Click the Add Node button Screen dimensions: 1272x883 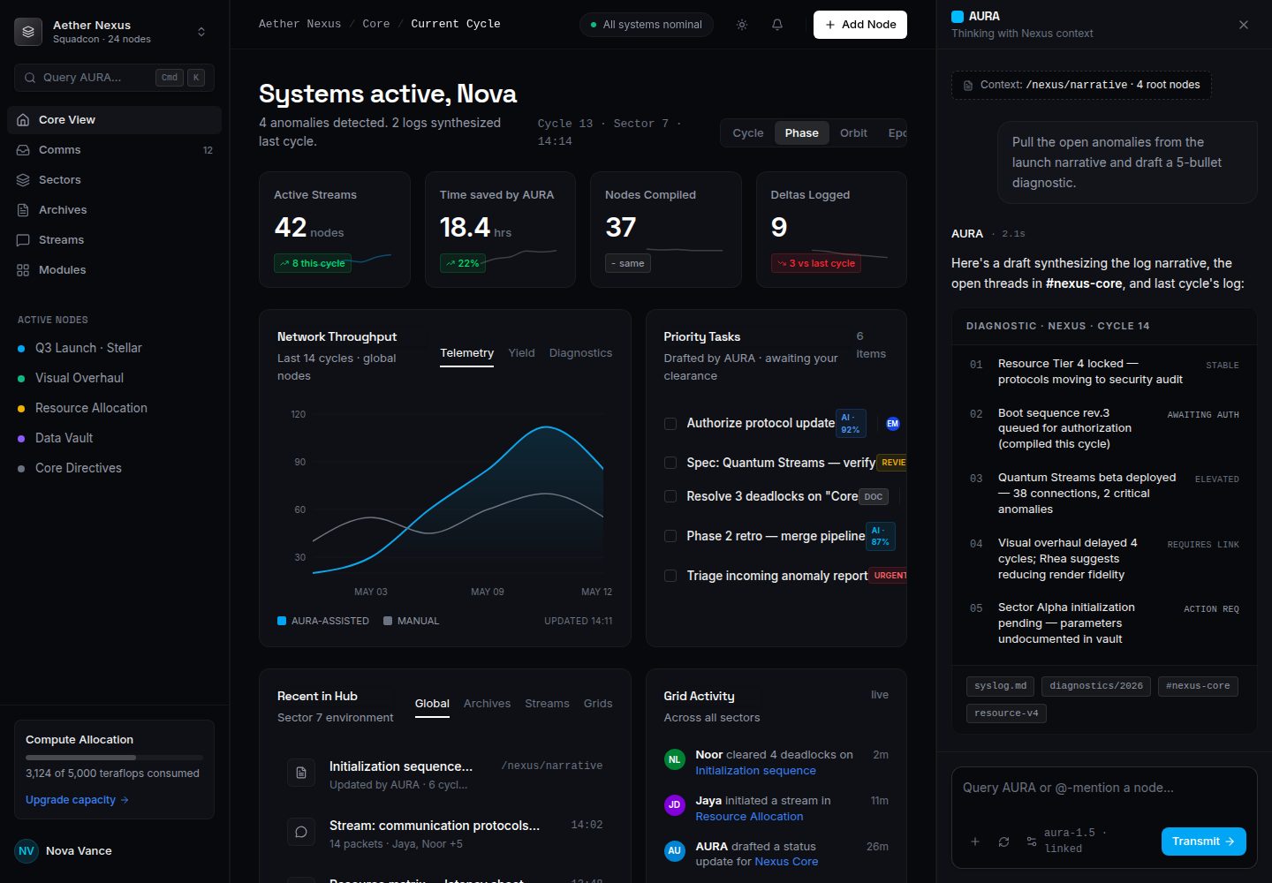860,25
